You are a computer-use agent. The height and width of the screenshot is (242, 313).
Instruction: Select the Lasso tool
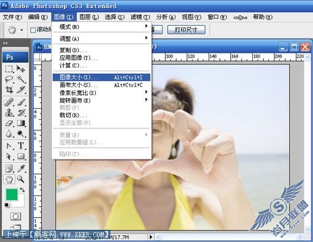[9, 79]
